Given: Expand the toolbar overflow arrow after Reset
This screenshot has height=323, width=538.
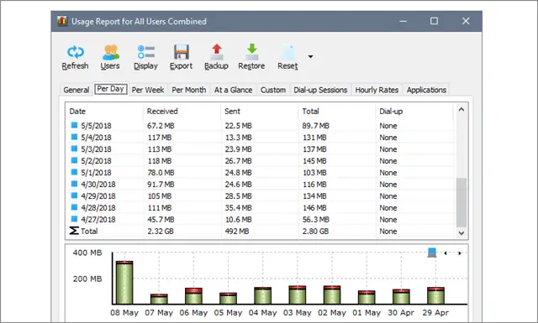Looking at the screenshot, I should point(310,56).
